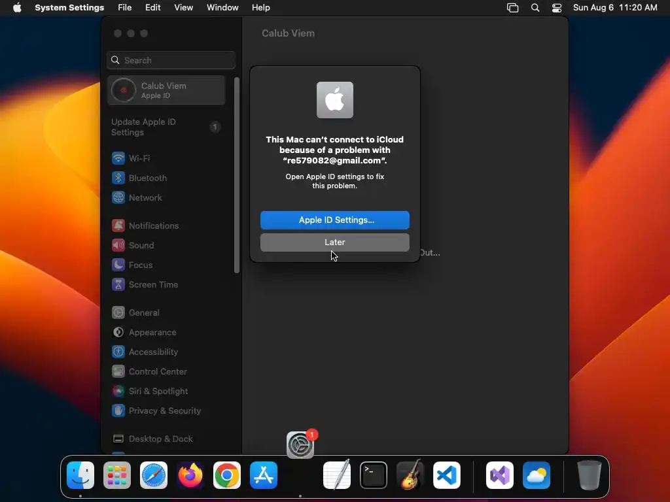Open Finder from the Dock
This screenshot has width=670, height=502.
[80, 475]
